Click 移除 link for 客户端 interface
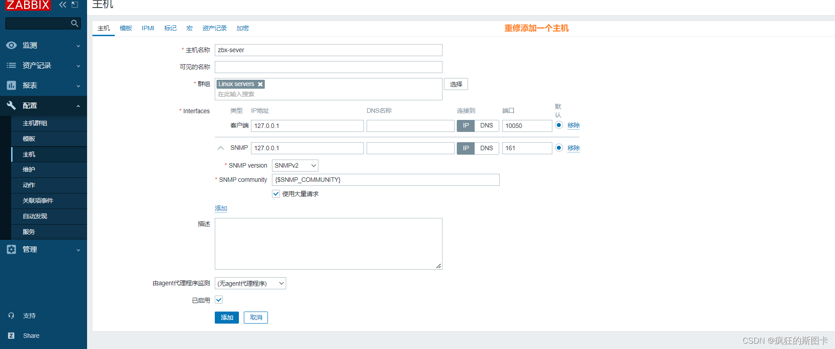 pos(573,126)
